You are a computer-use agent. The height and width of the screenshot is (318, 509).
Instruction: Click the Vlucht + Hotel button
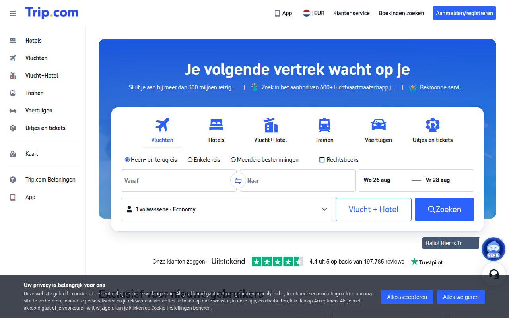click(x=373, y=209)
